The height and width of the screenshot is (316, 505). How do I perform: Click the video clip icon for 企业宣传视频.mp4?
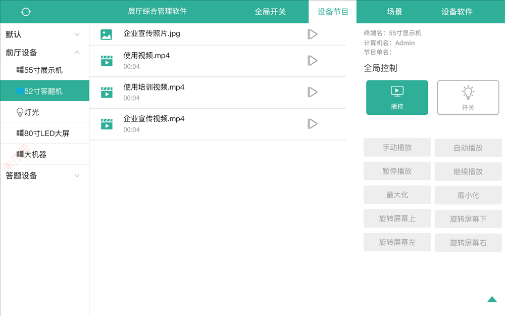107,124
